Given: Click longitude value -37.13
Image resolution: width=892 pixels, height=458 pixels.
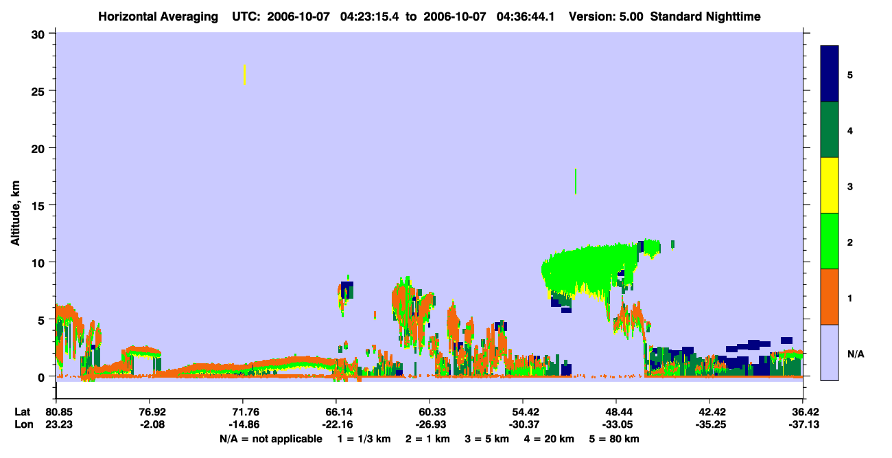Looking at the screenshot, I should [803, 425].
